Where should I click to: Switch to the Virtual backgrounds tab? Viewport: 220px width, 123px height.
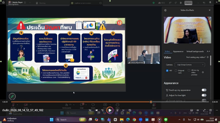coord(195,51)
